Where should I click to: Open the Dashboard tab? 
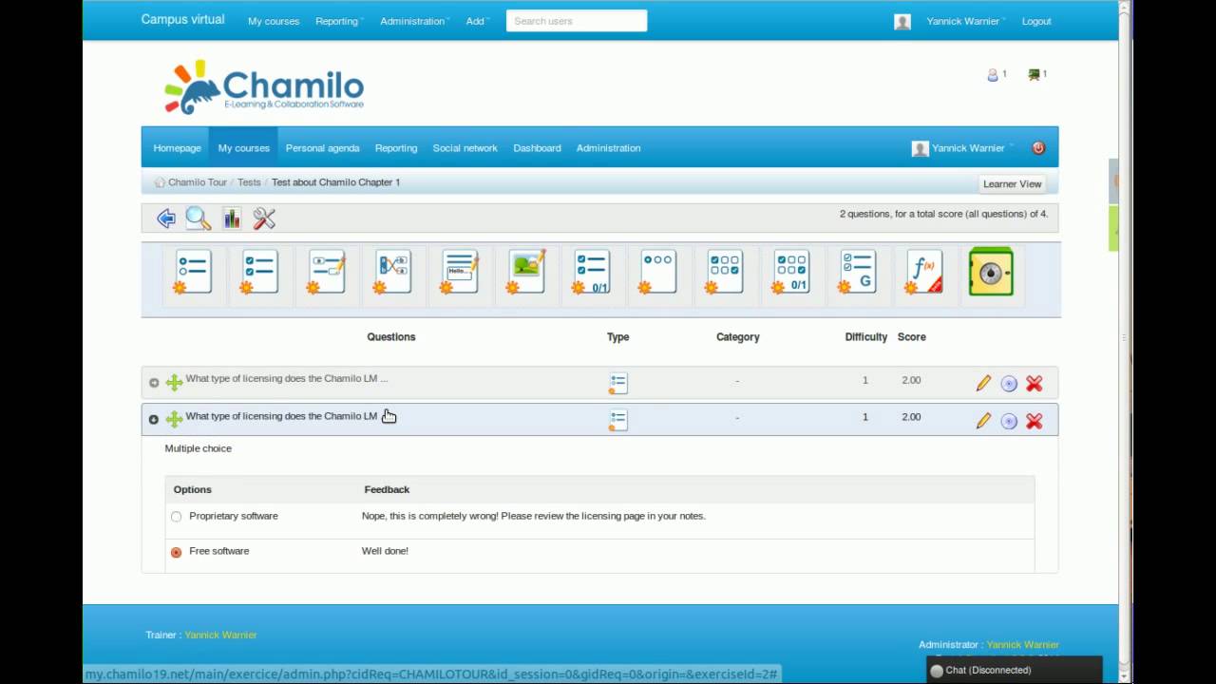(x=538, y=148)
